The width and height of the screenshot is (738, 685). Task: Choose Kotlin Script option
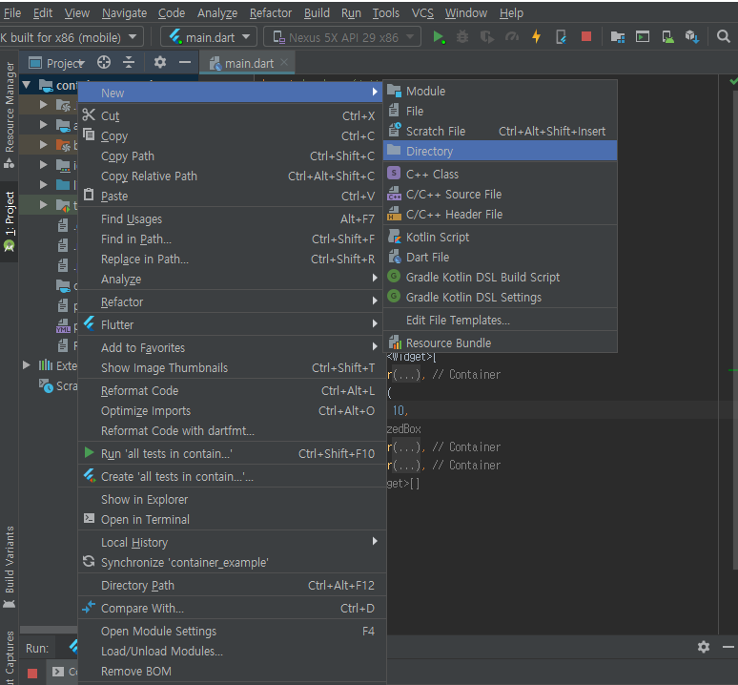tap(500, 237)
